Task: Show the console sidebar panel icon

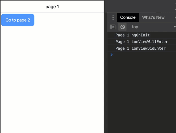Action: pos(113,27)
